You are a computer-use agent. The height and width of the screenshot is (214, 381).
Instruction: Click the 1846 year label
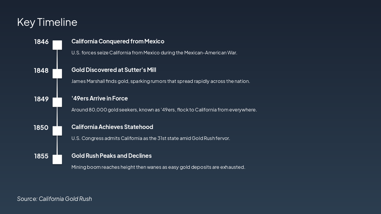coord(41,42)
